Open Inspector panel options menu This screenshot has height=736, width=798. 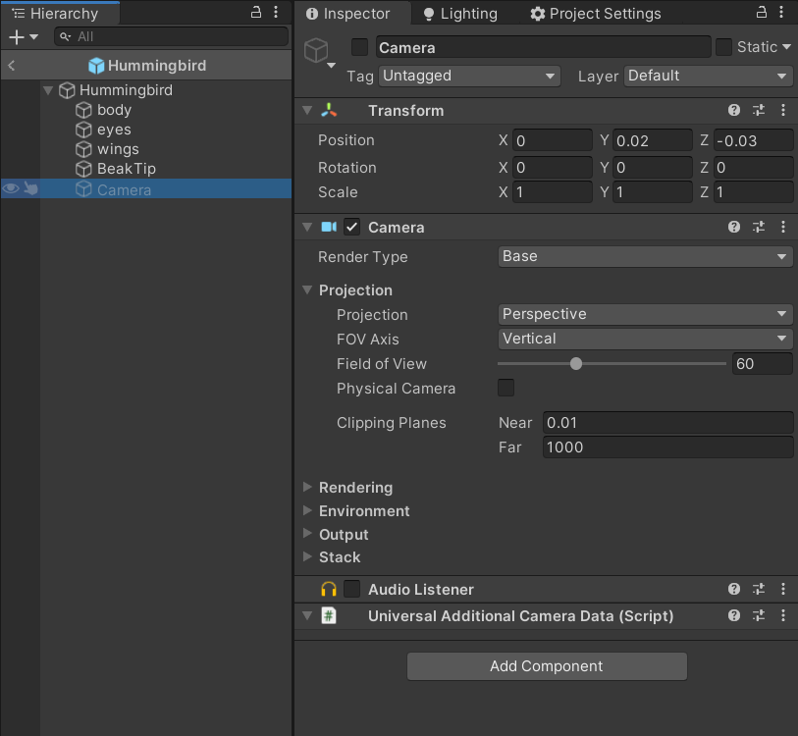tap(781, 12)
